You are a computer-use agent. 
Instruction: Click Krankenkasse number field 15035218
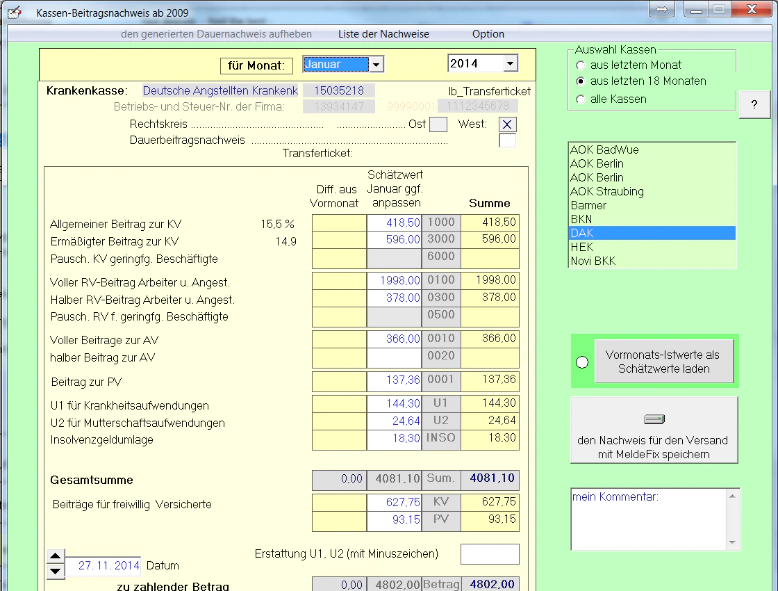339,91
